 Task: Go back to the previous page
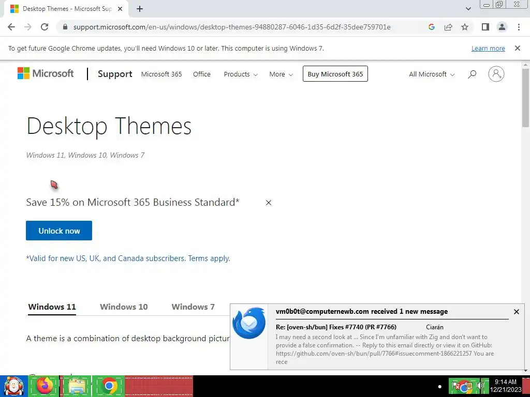[x=11, y=27]
